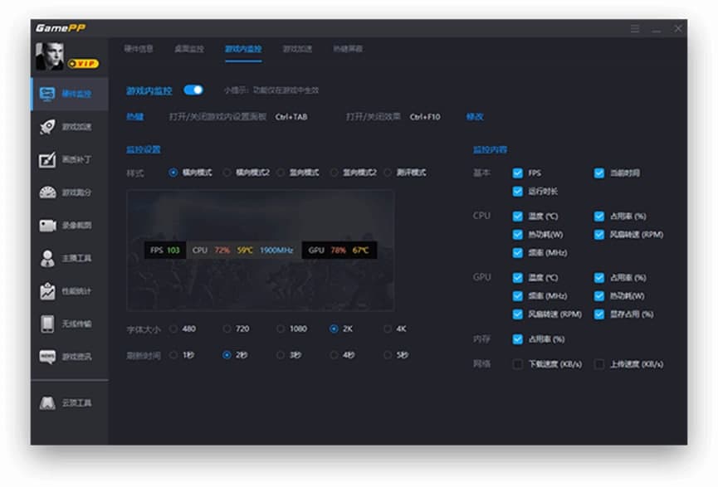Click the yellow VIP badge

(83, 64)
